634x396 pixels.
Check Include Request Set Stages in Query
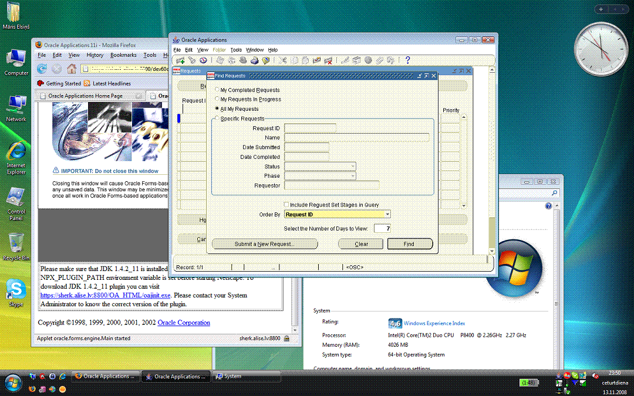tap(286, 205)
